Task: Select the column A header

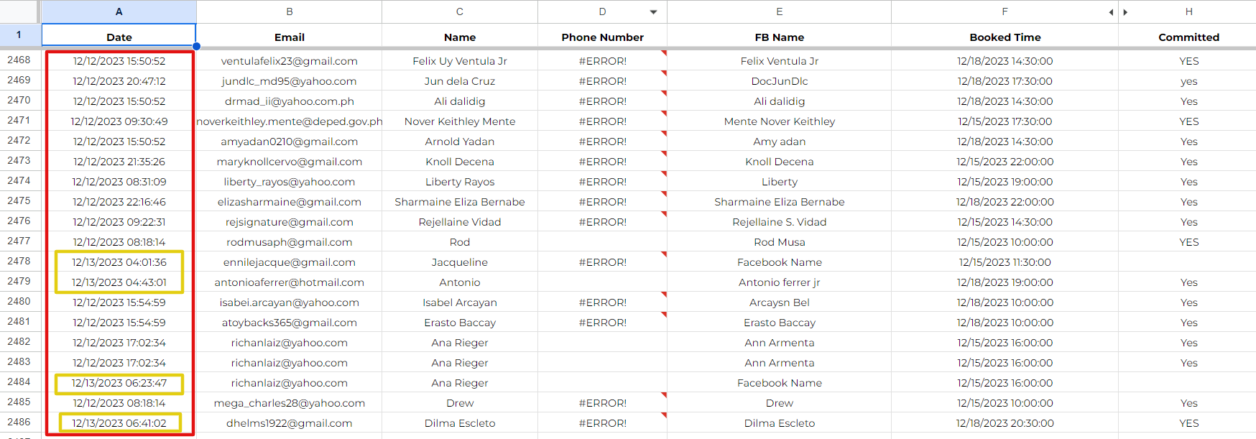Action: click(x=119, y=11)
